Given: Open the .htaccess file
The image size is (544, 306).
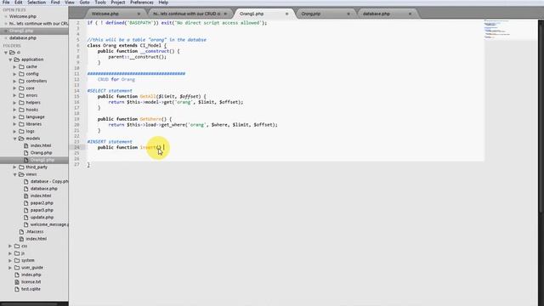Looking at the screenshot, I should (x=35, y=232).
